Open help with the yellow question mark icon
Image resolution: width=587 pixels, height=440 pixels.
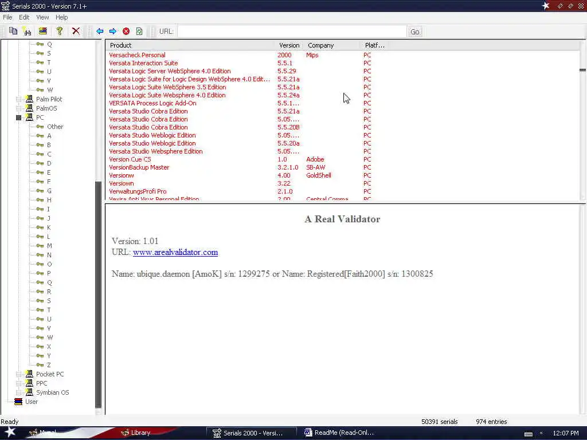coord(59,31)
